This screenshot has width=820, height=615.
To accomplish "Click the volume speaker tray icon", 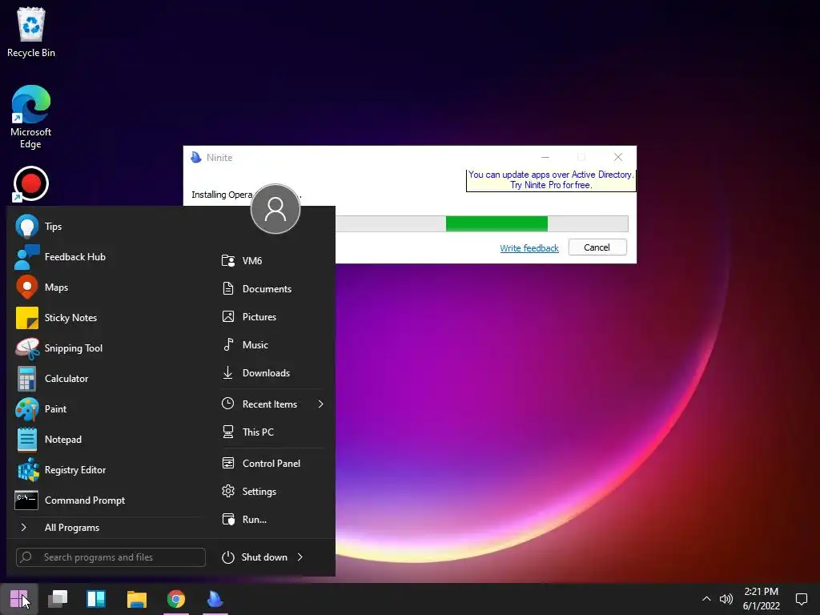I will (726, 599).
